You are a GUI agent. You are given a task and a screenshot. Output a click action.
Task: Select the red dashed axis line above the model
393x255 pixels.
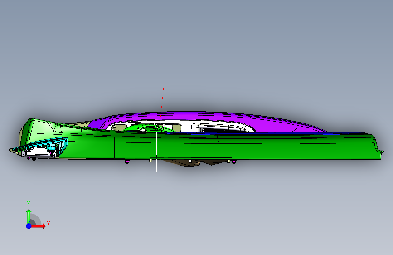(162, 103)
